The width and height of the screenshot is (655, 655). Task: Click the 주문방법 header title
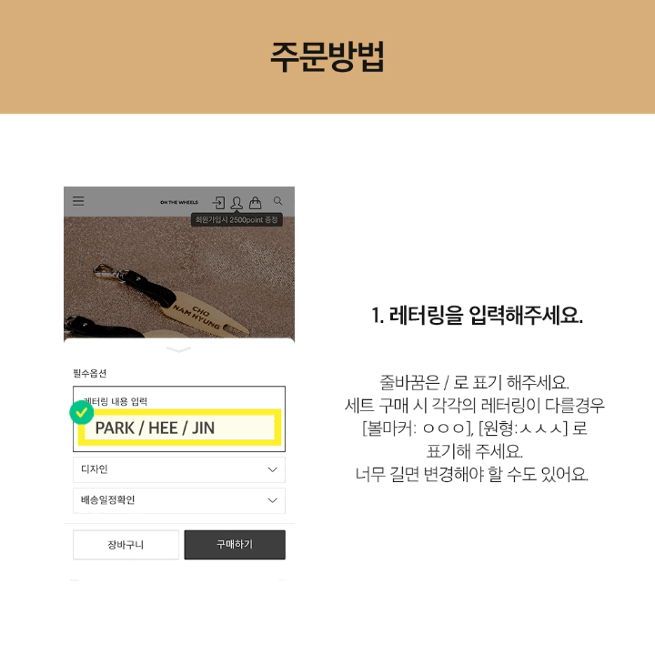[327, 56]
